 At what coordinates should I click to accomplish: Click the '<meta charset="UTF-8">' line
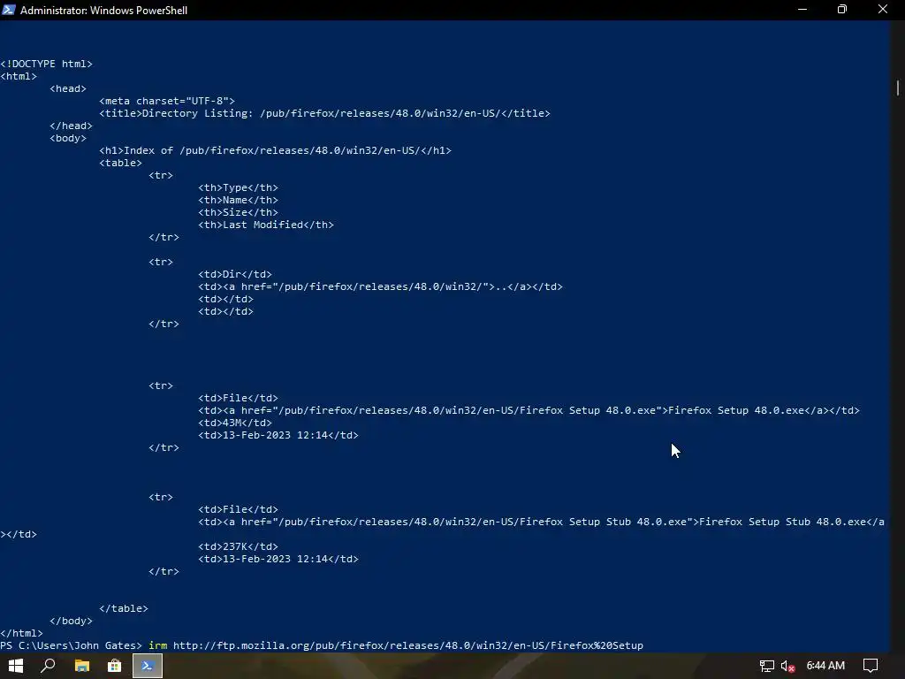pyautogui.click(x=167, y=101)
